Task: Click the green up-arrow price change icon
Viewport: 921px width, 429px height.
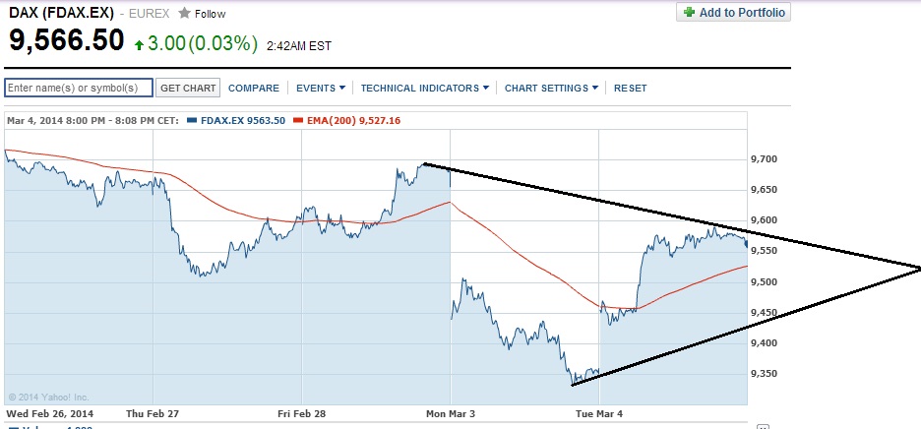Action: point(140,43)
